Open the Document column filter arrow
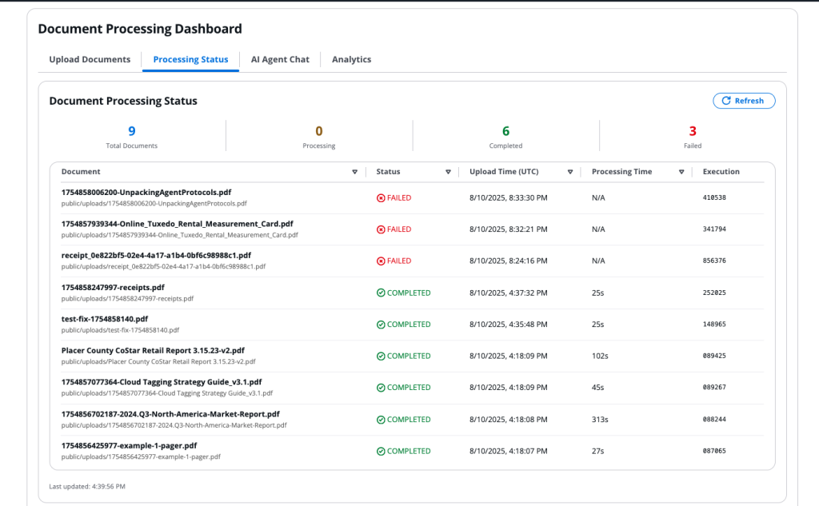This screenshot has width=819, height=506. (354, 172)
